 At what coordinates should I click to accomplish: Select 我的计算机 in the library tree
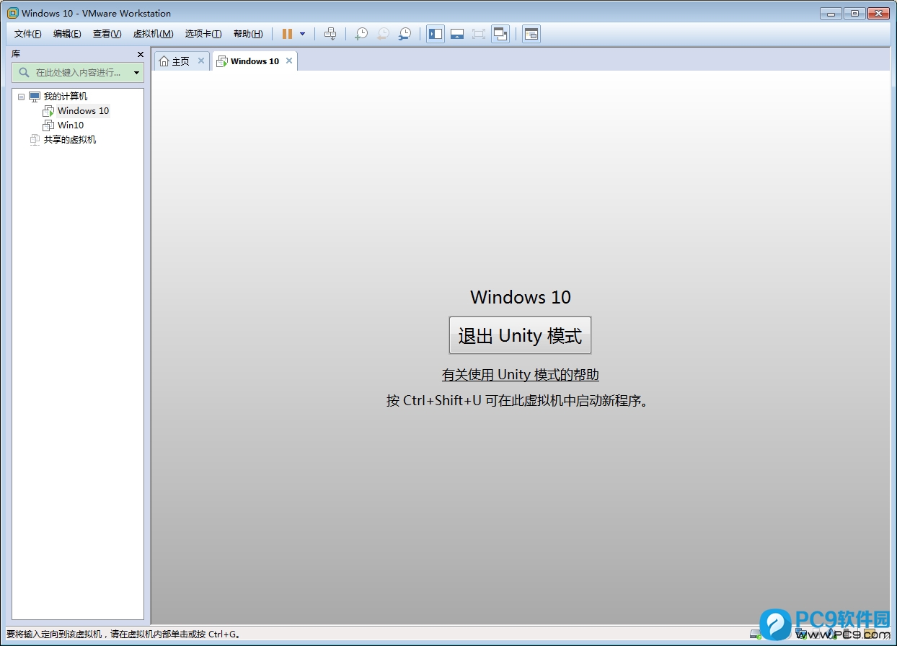(66, 97)
